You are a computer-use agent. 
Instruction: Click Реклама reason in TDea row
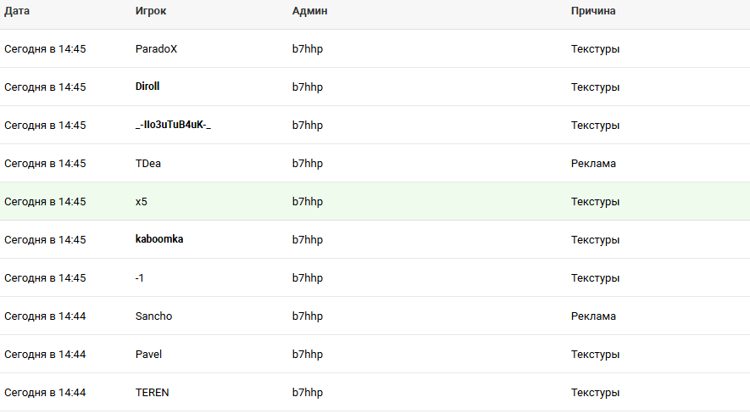click(593, 164)
